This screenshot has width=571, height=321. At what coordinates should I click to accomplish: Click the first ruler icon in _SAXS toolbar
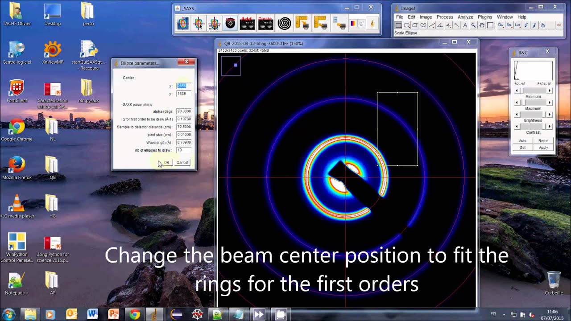(x=302, y=23)
